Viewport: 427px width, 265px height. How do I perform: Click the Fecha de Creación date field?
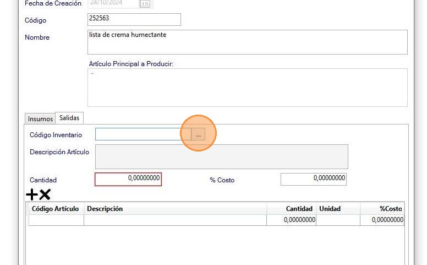113,4
